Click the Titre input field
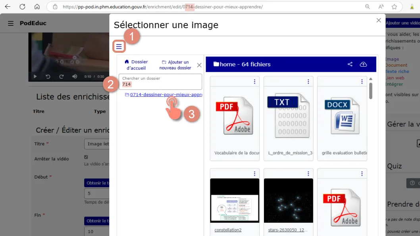This screenshot has height=236, width=420. point(97,144)
